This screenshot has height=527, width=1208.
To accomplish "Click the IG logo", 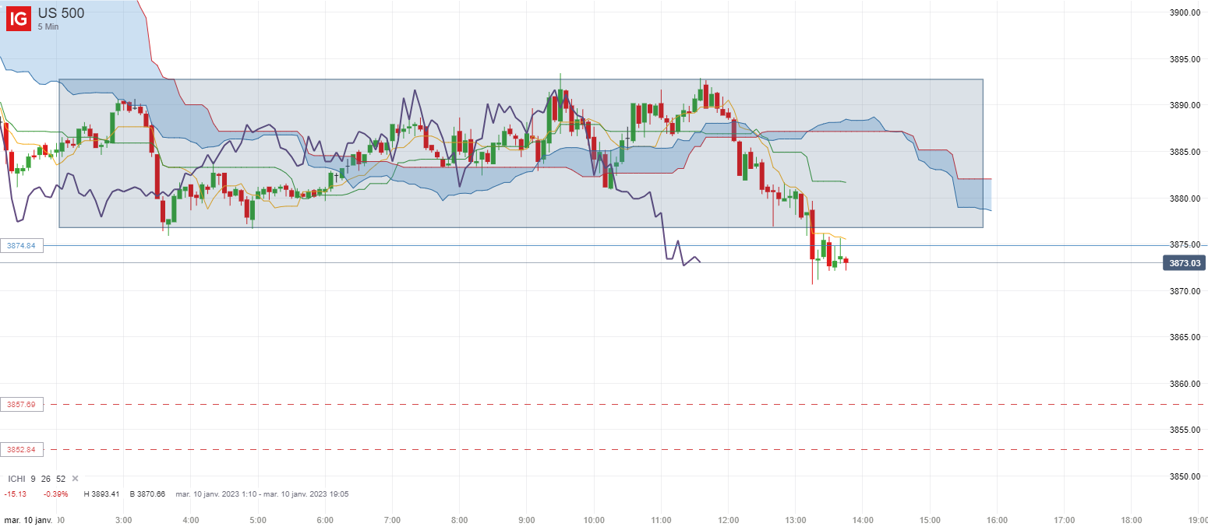I will [19, 19].
